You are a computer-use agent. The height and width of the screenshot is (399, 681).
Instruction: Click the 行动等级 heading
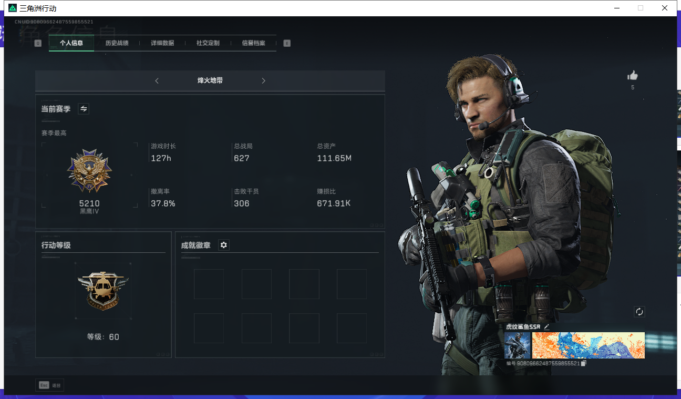pos(56,245)
